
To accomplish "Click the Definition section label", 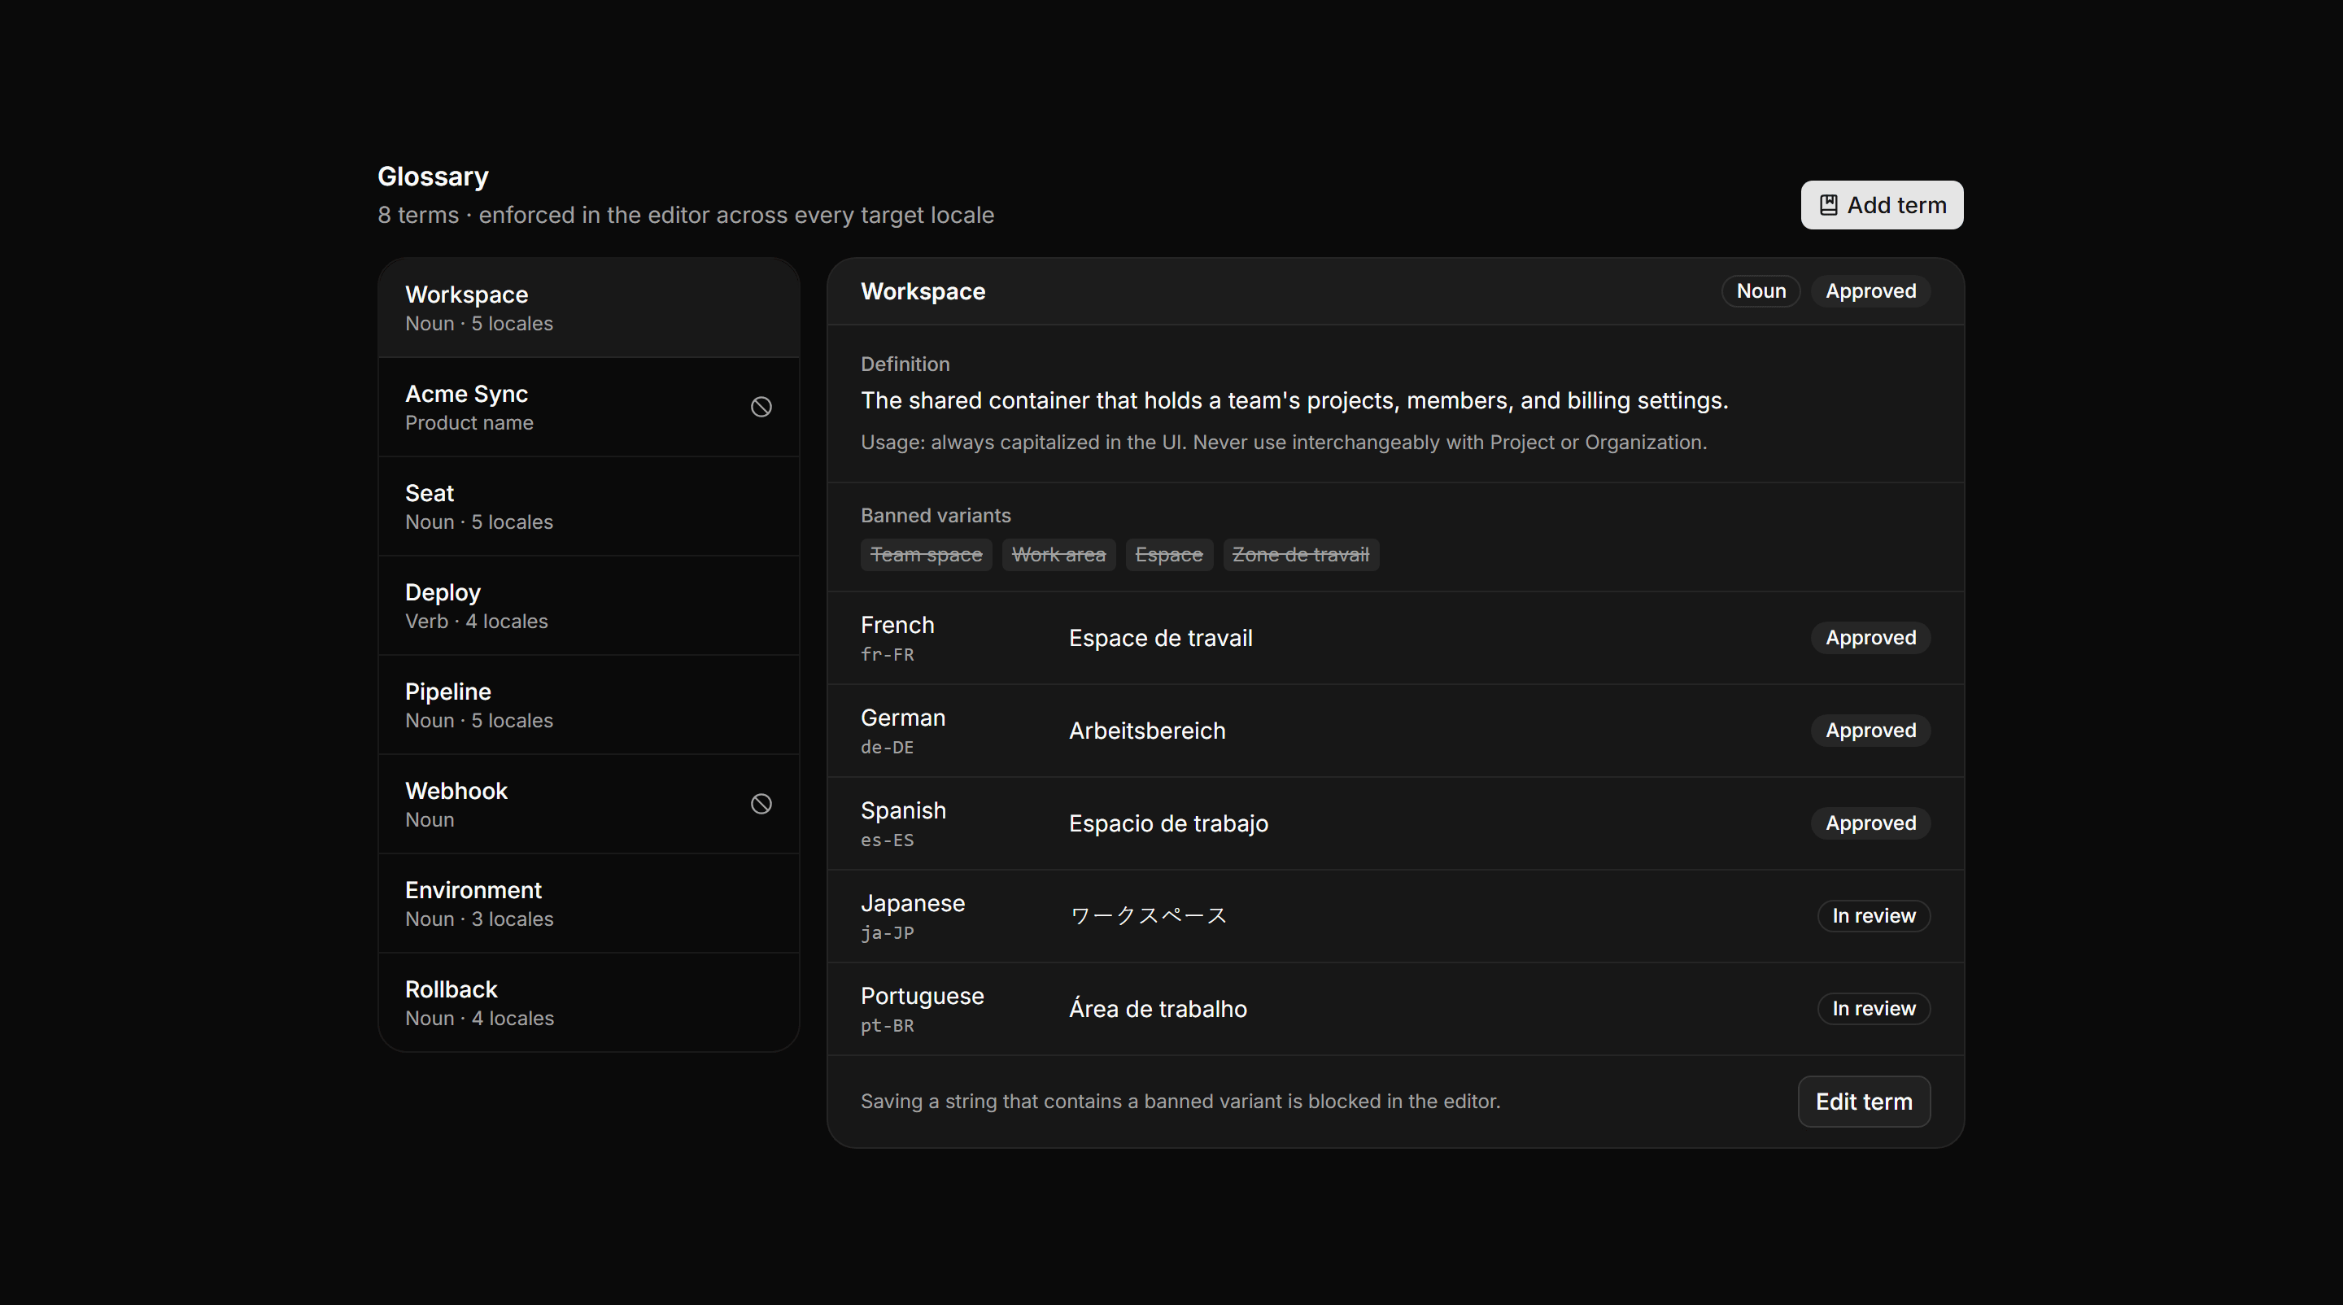I will click(905, 364).
